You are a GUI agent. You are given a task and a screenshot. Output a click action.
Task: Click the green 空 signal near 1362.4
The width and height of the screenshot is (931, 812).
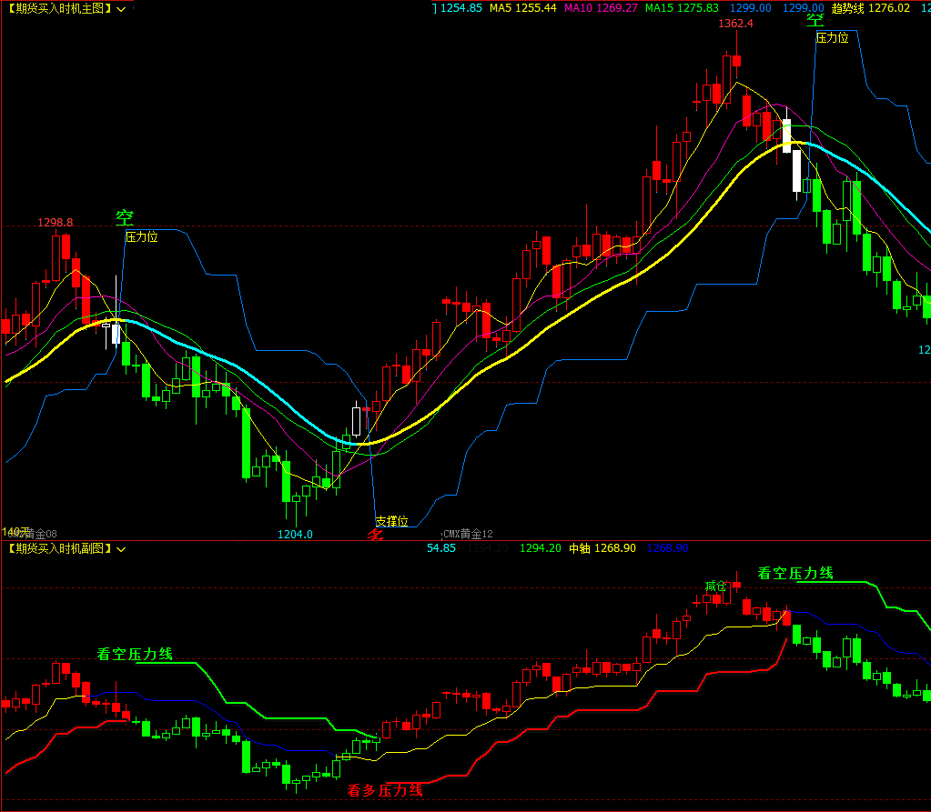click(815, 20)
